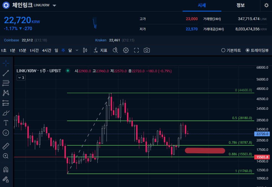Select the Text annotation tool

[6, 123]
